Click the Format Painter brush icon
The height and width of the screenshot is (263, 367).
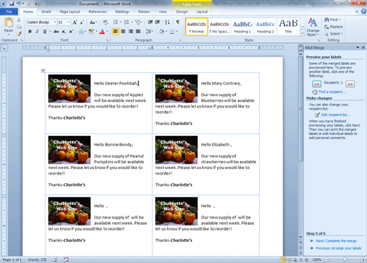tap(19, 34)
